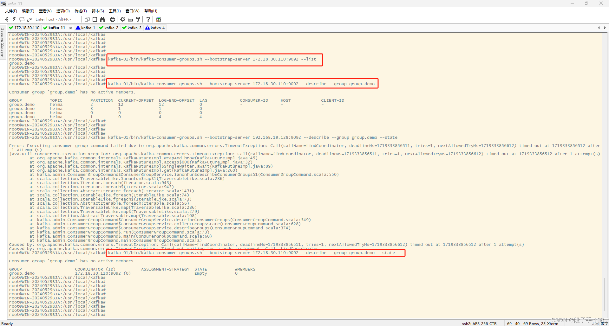Click the 'Error: Executing consumer group command' line

tap(304, 146)
